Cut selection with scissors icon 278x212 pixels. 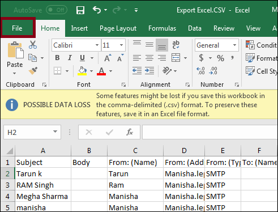click(x=33, y=45)
